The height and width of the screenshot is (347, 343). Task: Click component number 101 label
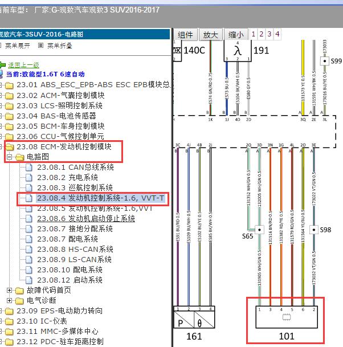pos(287,336)
